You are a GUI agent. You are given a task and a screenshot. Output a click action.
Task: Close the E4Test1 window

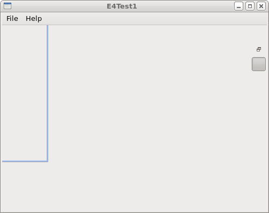261,6
